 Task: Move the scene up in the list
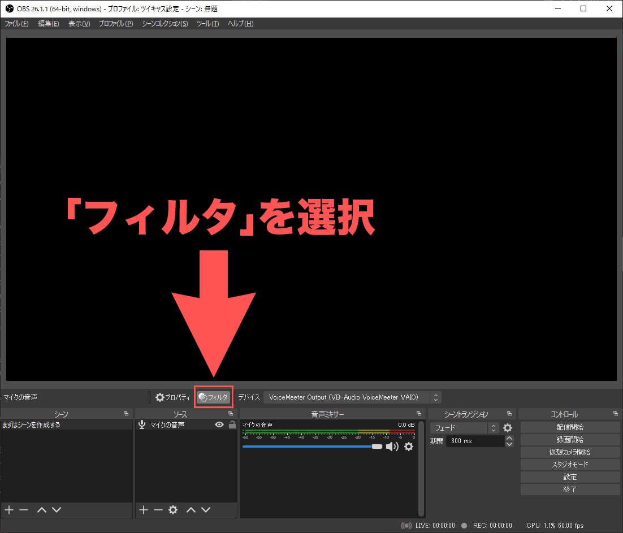point(42,510)
